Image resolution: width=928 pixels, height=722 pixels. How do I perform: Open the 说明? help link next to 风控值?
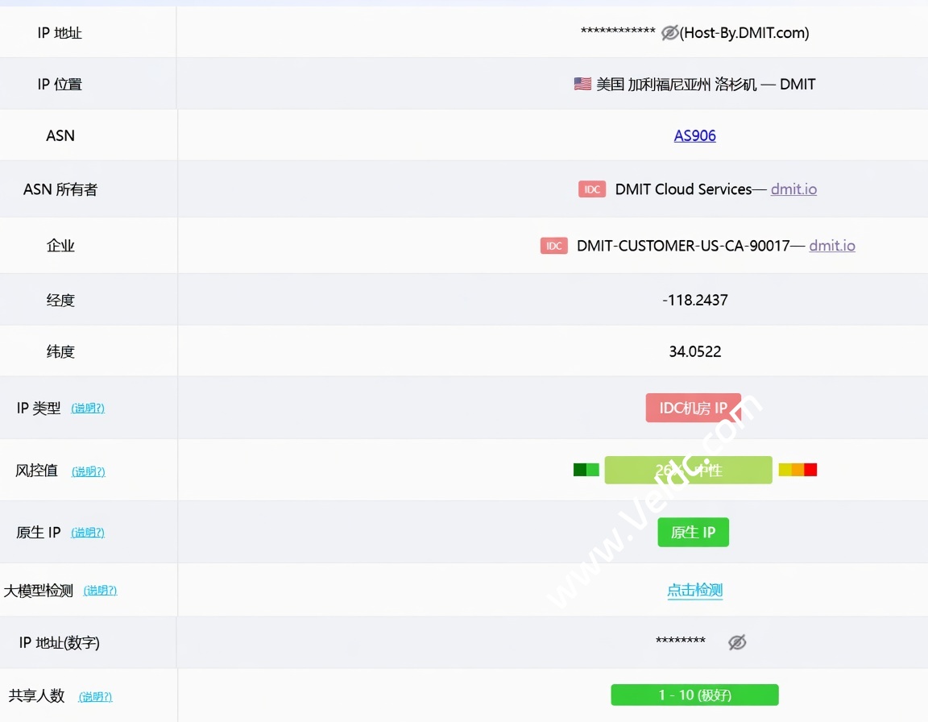click(x=88, y=471)
